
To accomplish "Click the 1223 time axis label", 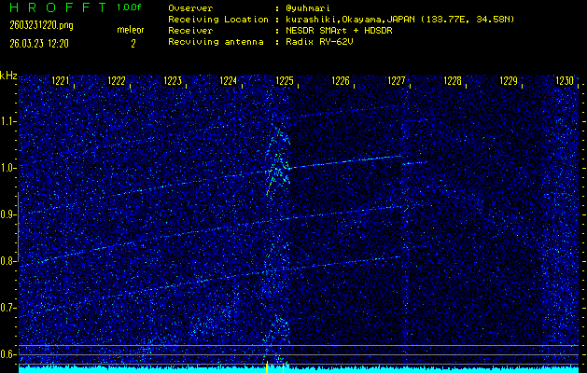I will 173,81.
